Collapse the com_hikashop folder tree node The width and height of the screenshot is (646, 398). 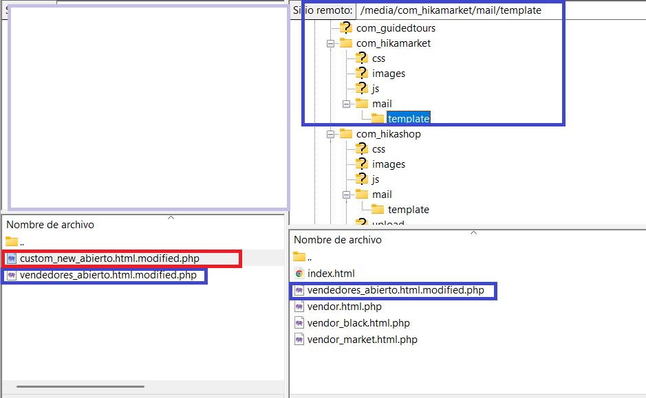tap(330, 134)
